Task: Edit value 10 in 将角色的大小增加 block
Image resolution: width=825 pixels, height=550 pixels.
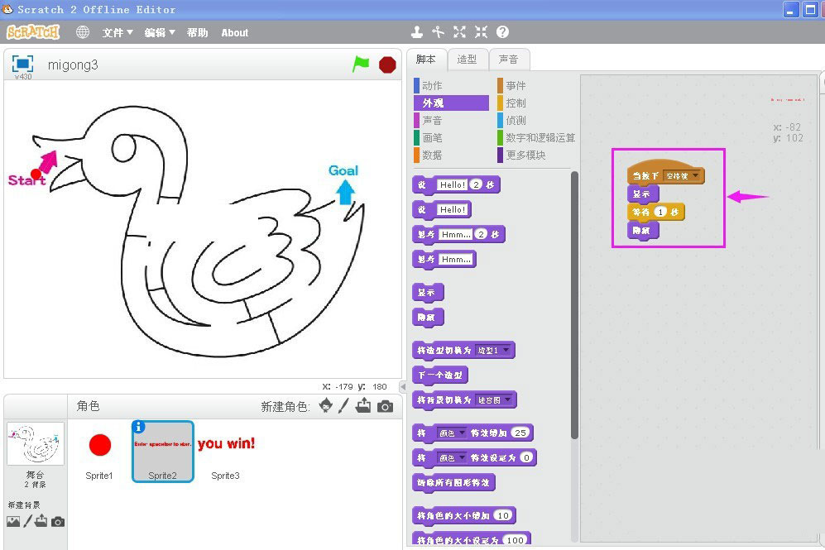Action: tap(503, 515)
